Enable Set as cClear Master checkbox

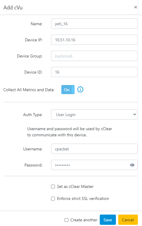coord(53,187)
